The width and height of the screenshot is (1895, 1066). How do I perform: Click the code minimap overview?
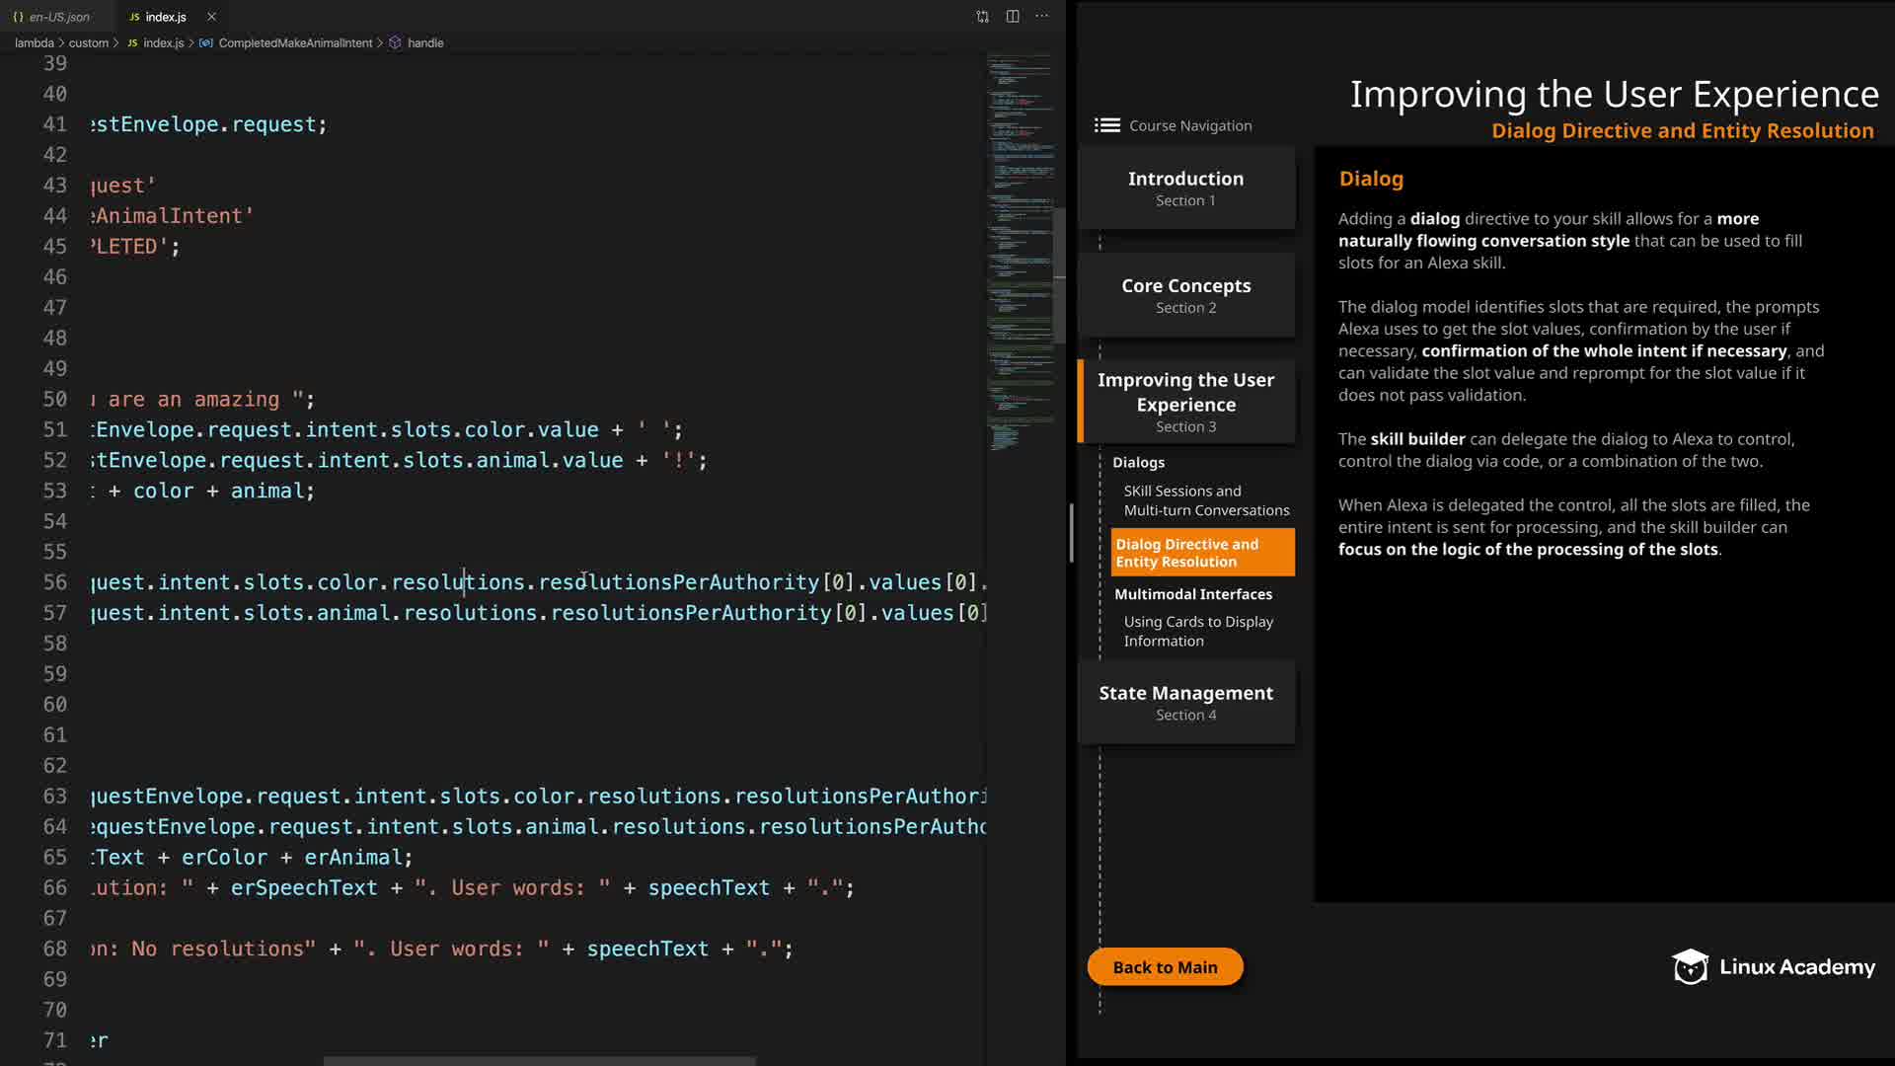click(1020, 247)
